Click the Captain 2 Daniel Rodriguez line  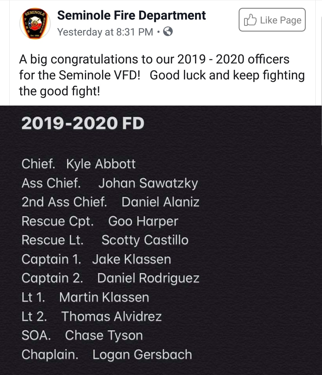(x=110, y=278)
